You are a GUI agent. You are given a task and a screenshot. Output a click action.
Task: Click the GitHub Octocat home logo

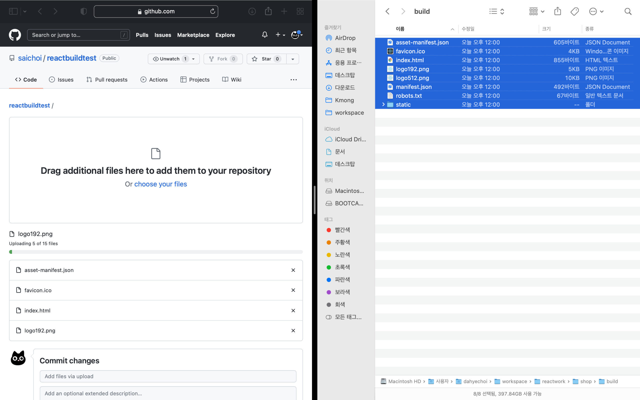[x=15, y=35]
